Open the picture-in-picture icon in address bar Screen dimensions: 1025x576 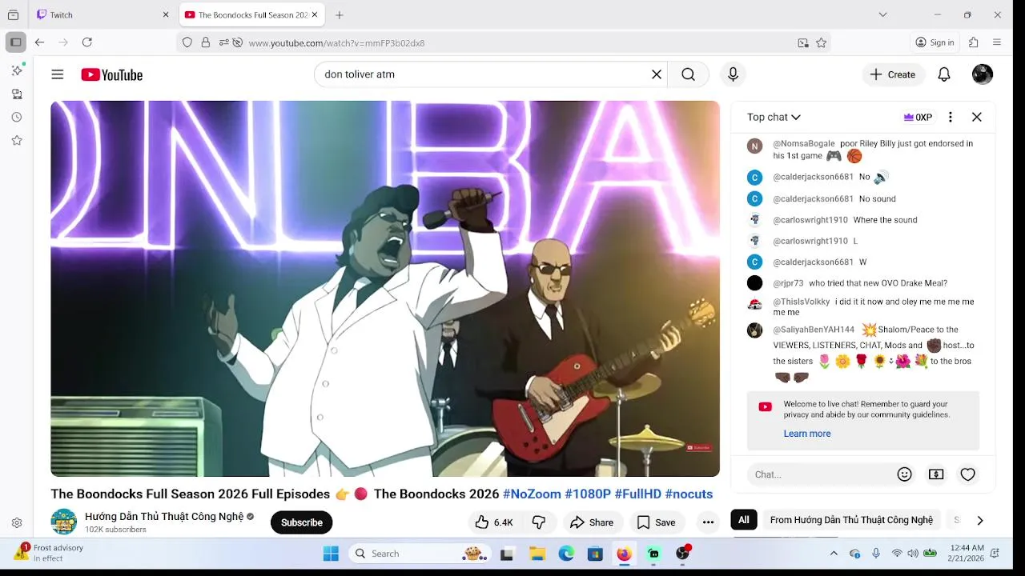pos(803,42)
